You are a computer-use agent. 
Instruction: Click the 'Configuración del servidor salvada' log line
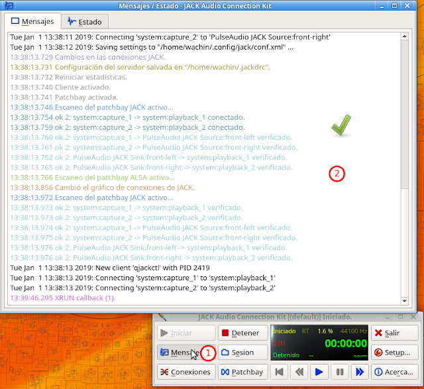tap(140, 67)
